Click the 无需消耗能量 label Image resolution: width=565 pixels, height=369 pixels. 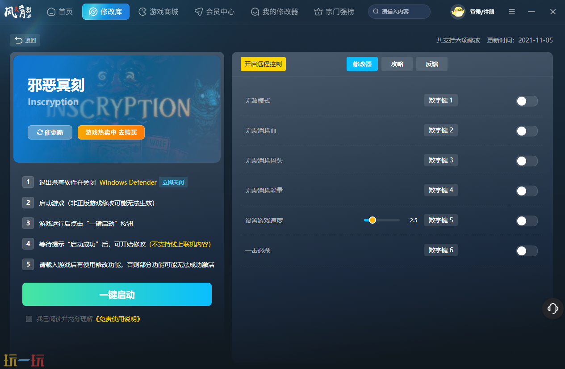[x=264, y=191]
